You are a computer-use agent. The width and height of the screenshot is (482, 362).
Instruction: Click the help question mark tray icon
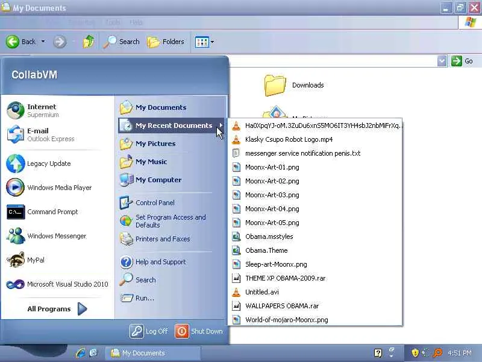378,353
